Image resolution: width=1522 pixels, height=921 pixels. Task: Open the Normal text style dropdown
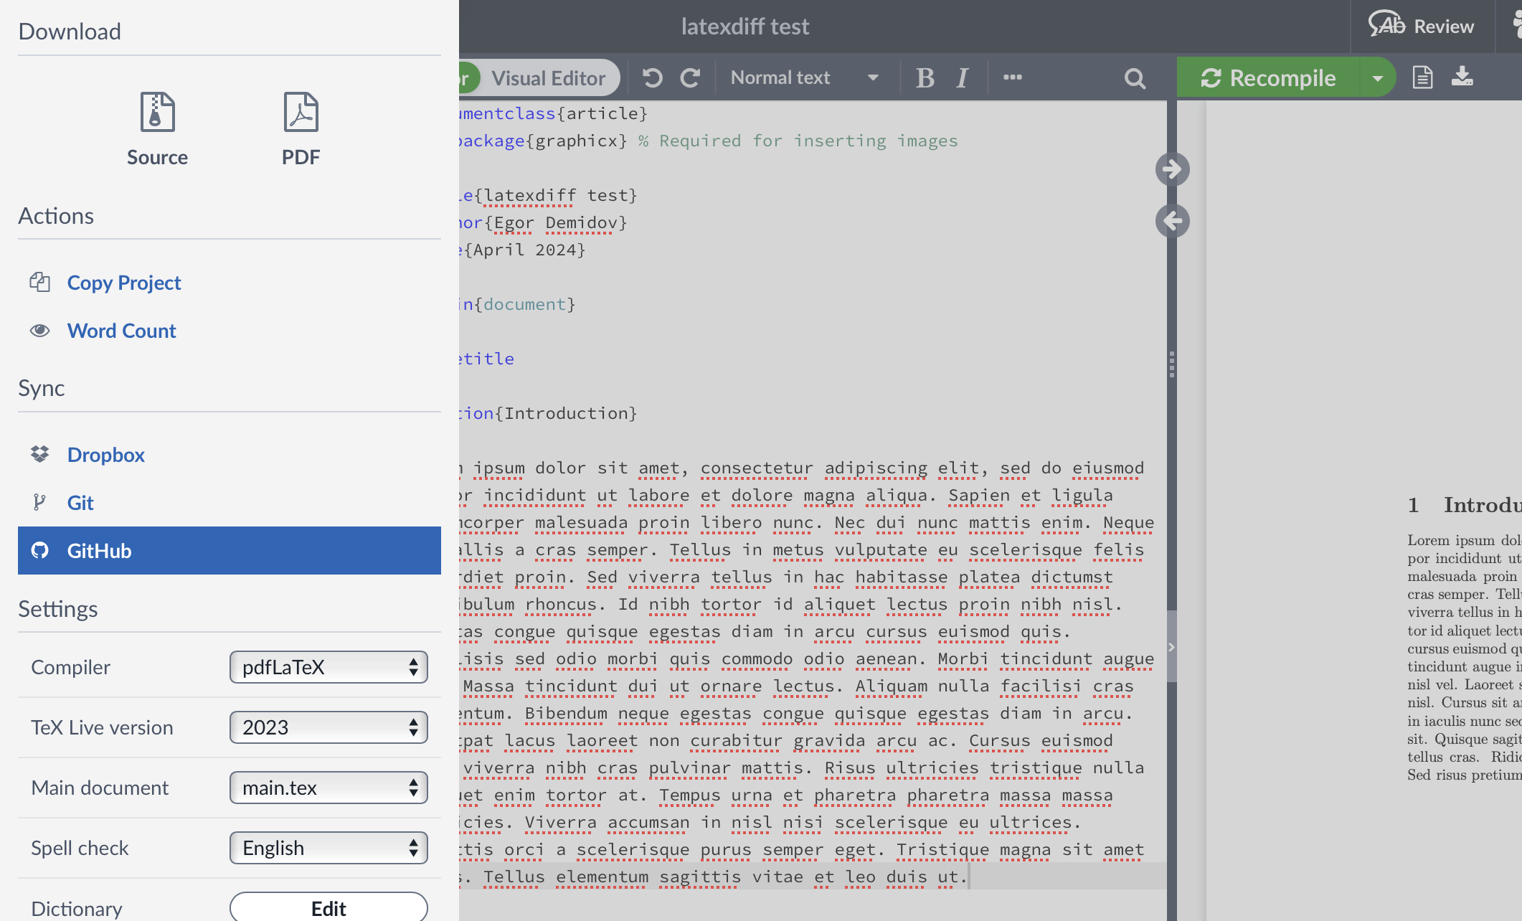click(x=801, y=77)
